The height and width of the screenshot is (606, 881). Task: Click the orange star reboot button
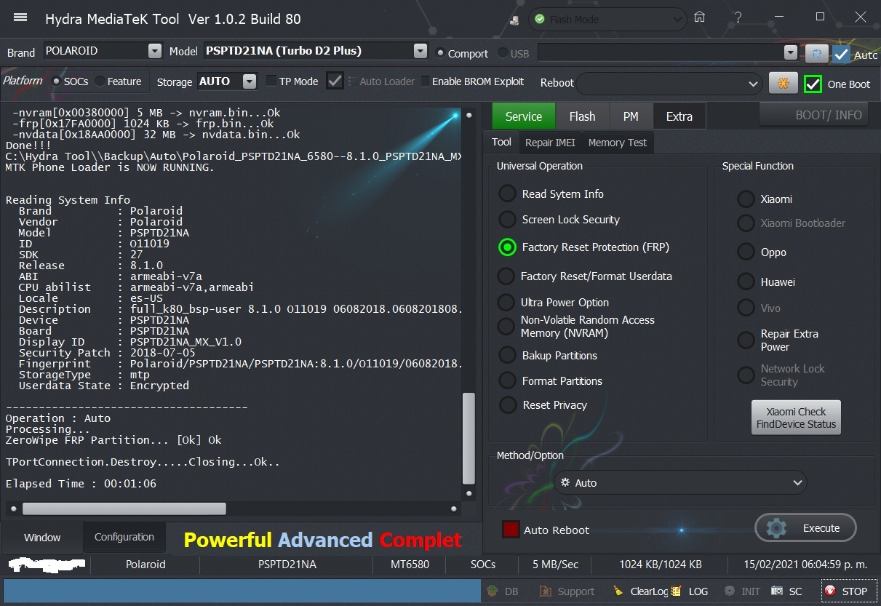tap(783, 83)
